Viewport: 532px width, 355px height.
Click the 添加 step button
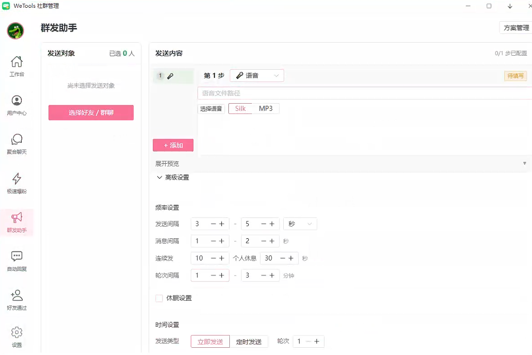(x=173, y=145)
